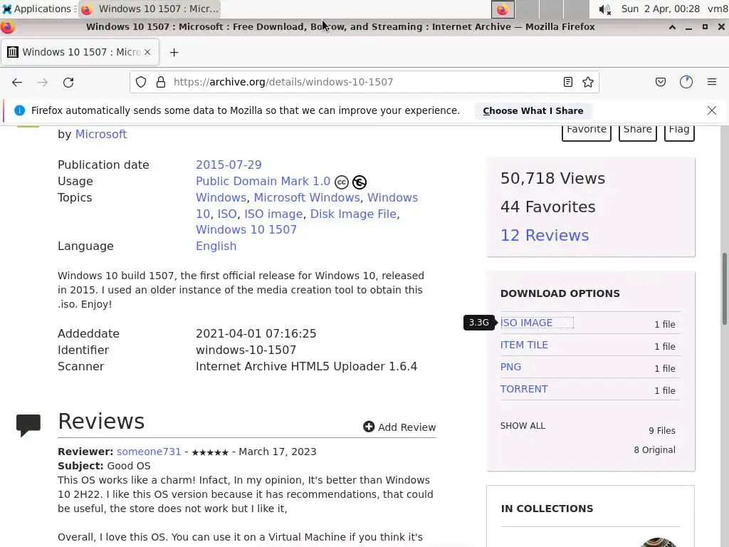729x547 pixels.
Task: Go back to the previous page
Action: pos(17,83)
